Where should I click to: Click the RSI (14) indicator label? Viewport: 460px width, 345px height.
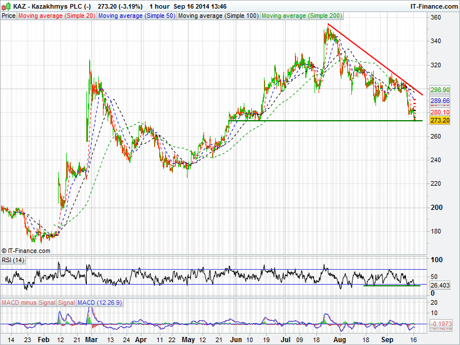(x=13, y=260)
